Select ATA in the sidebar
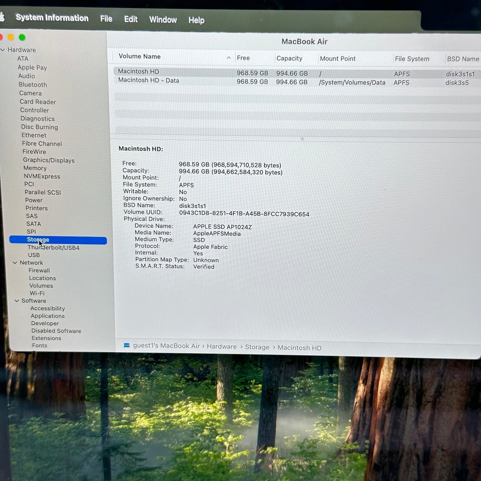The height and width of the screenshot is (481, 481). (23, 59)
